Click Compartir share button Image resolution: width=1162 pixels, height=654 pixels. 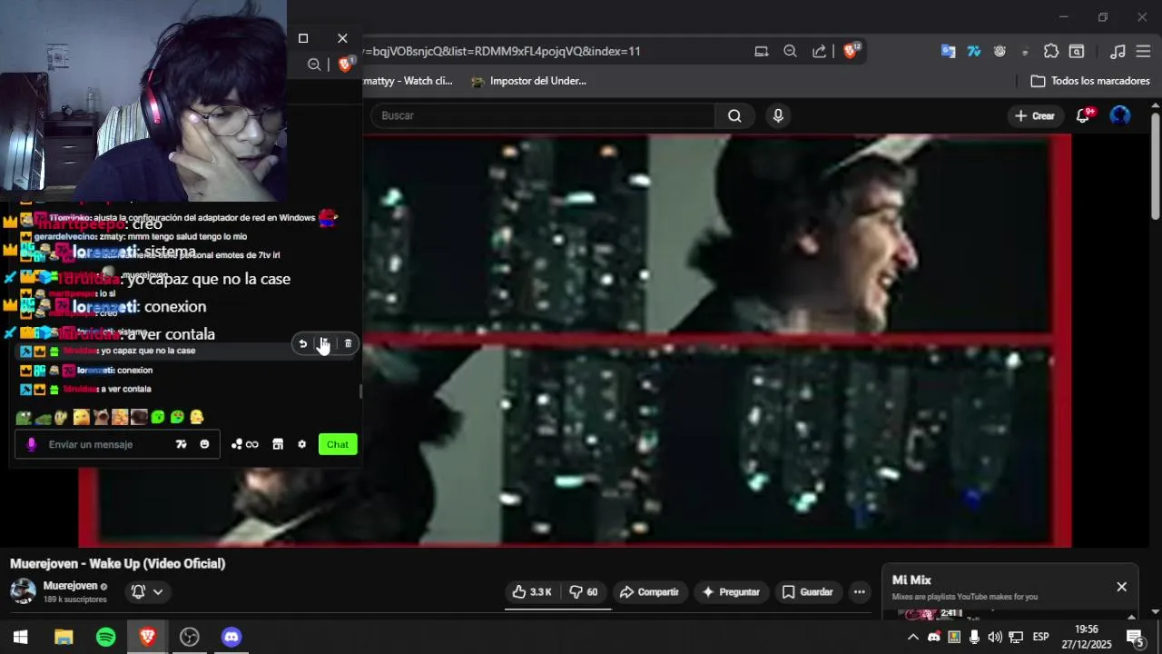coord(650,591)
